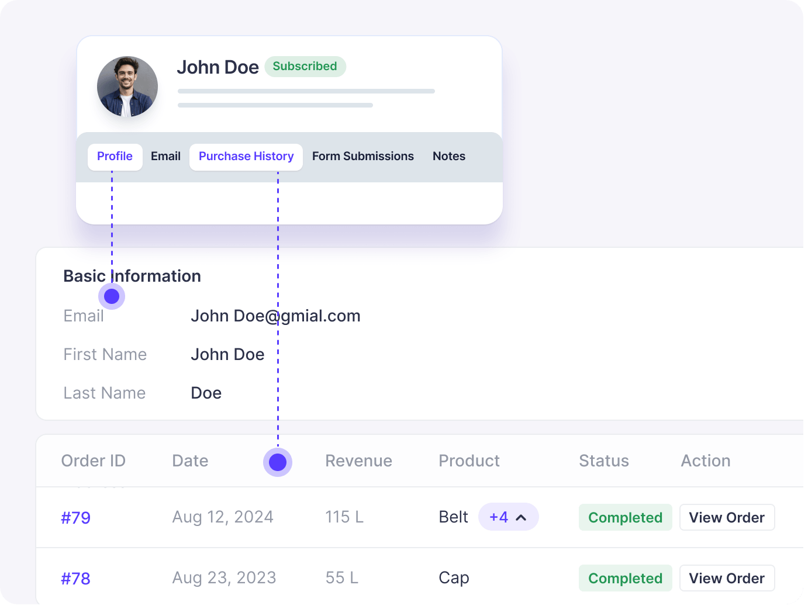Click the date Aug 12, 2024
This screenshot has width=808, height=609.
[223, 517]
